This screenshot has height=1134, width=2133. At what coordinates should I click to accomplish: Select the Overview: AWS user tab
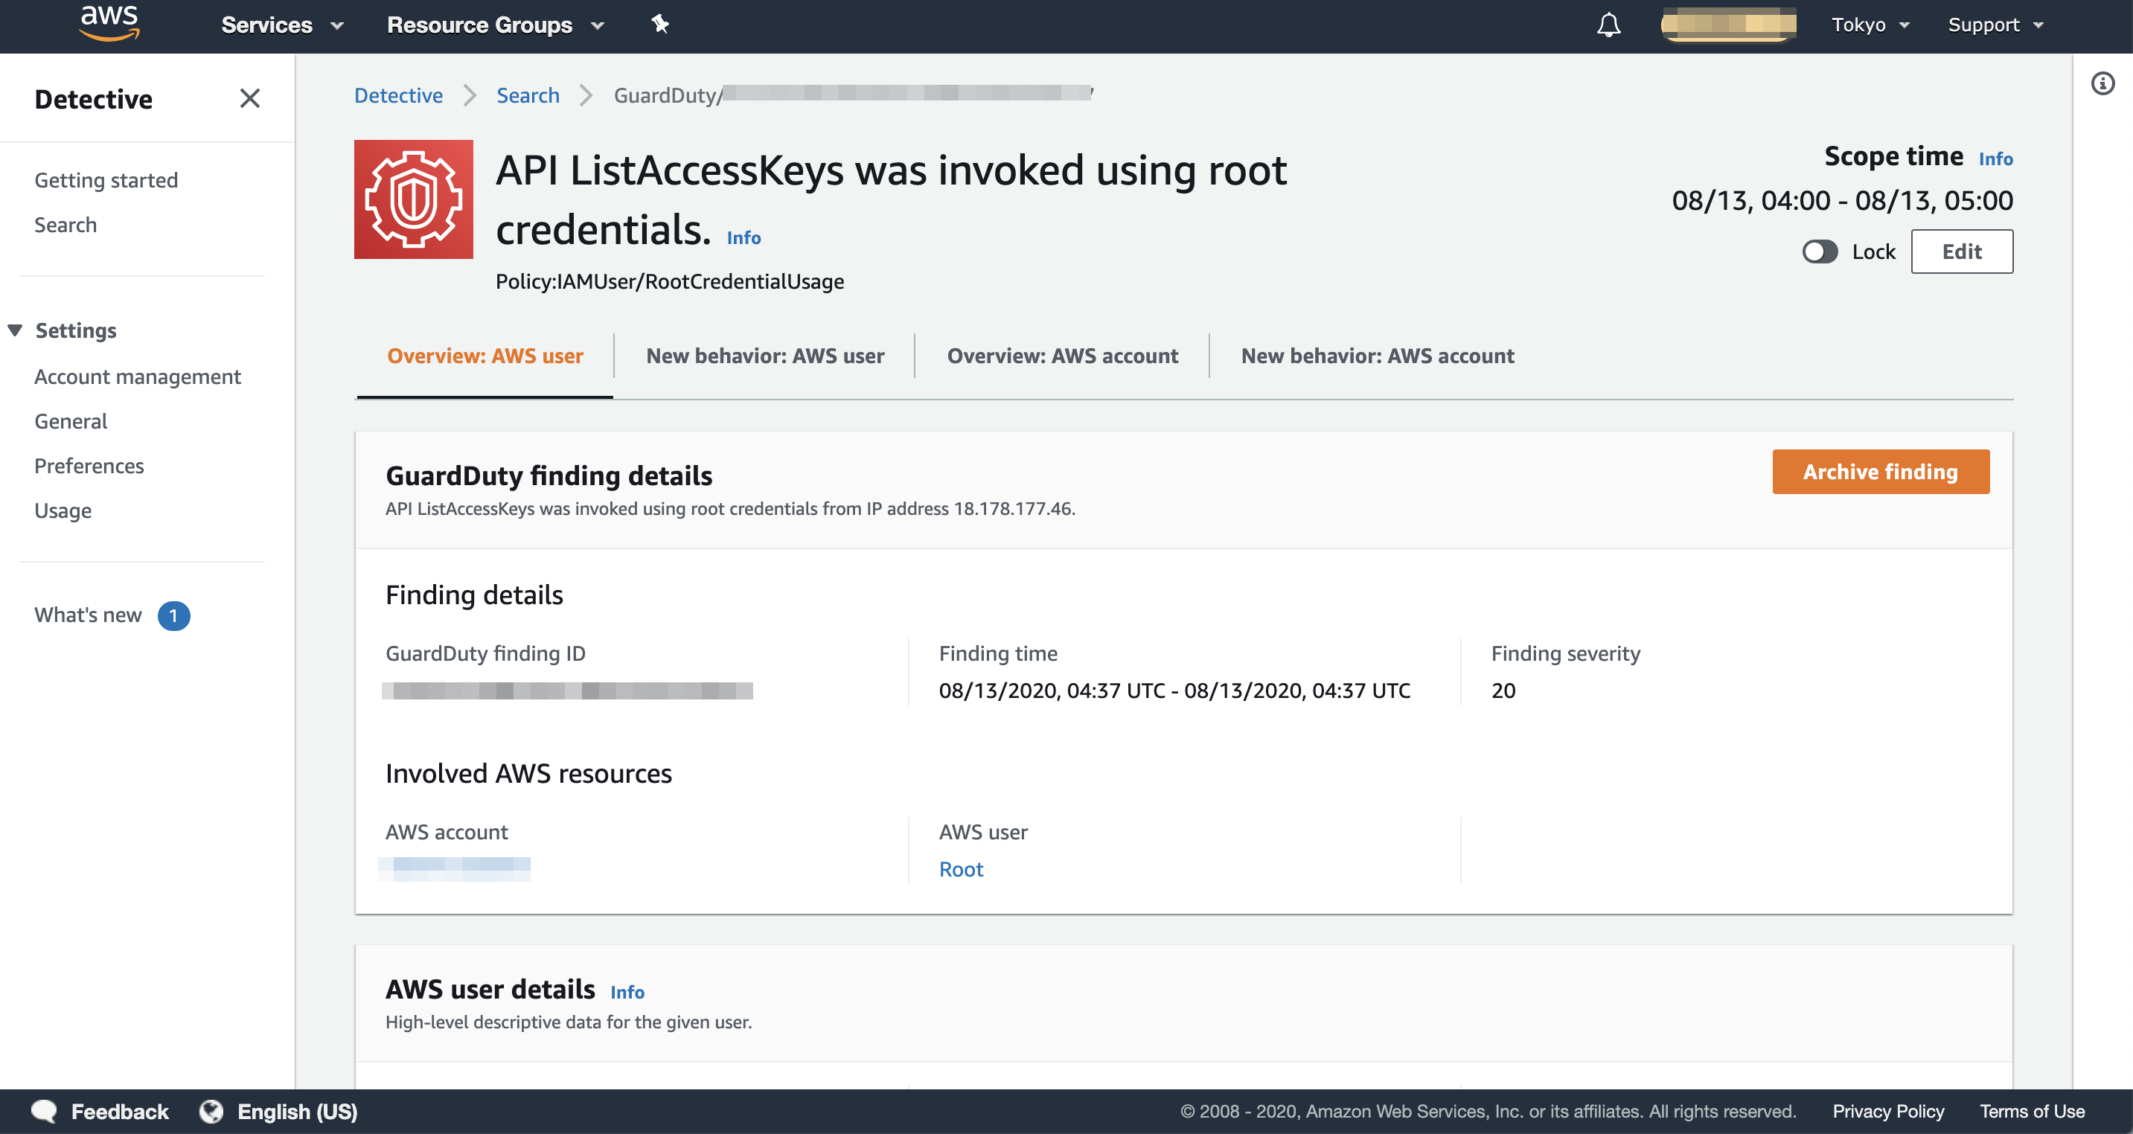click(x=485, y=356)
